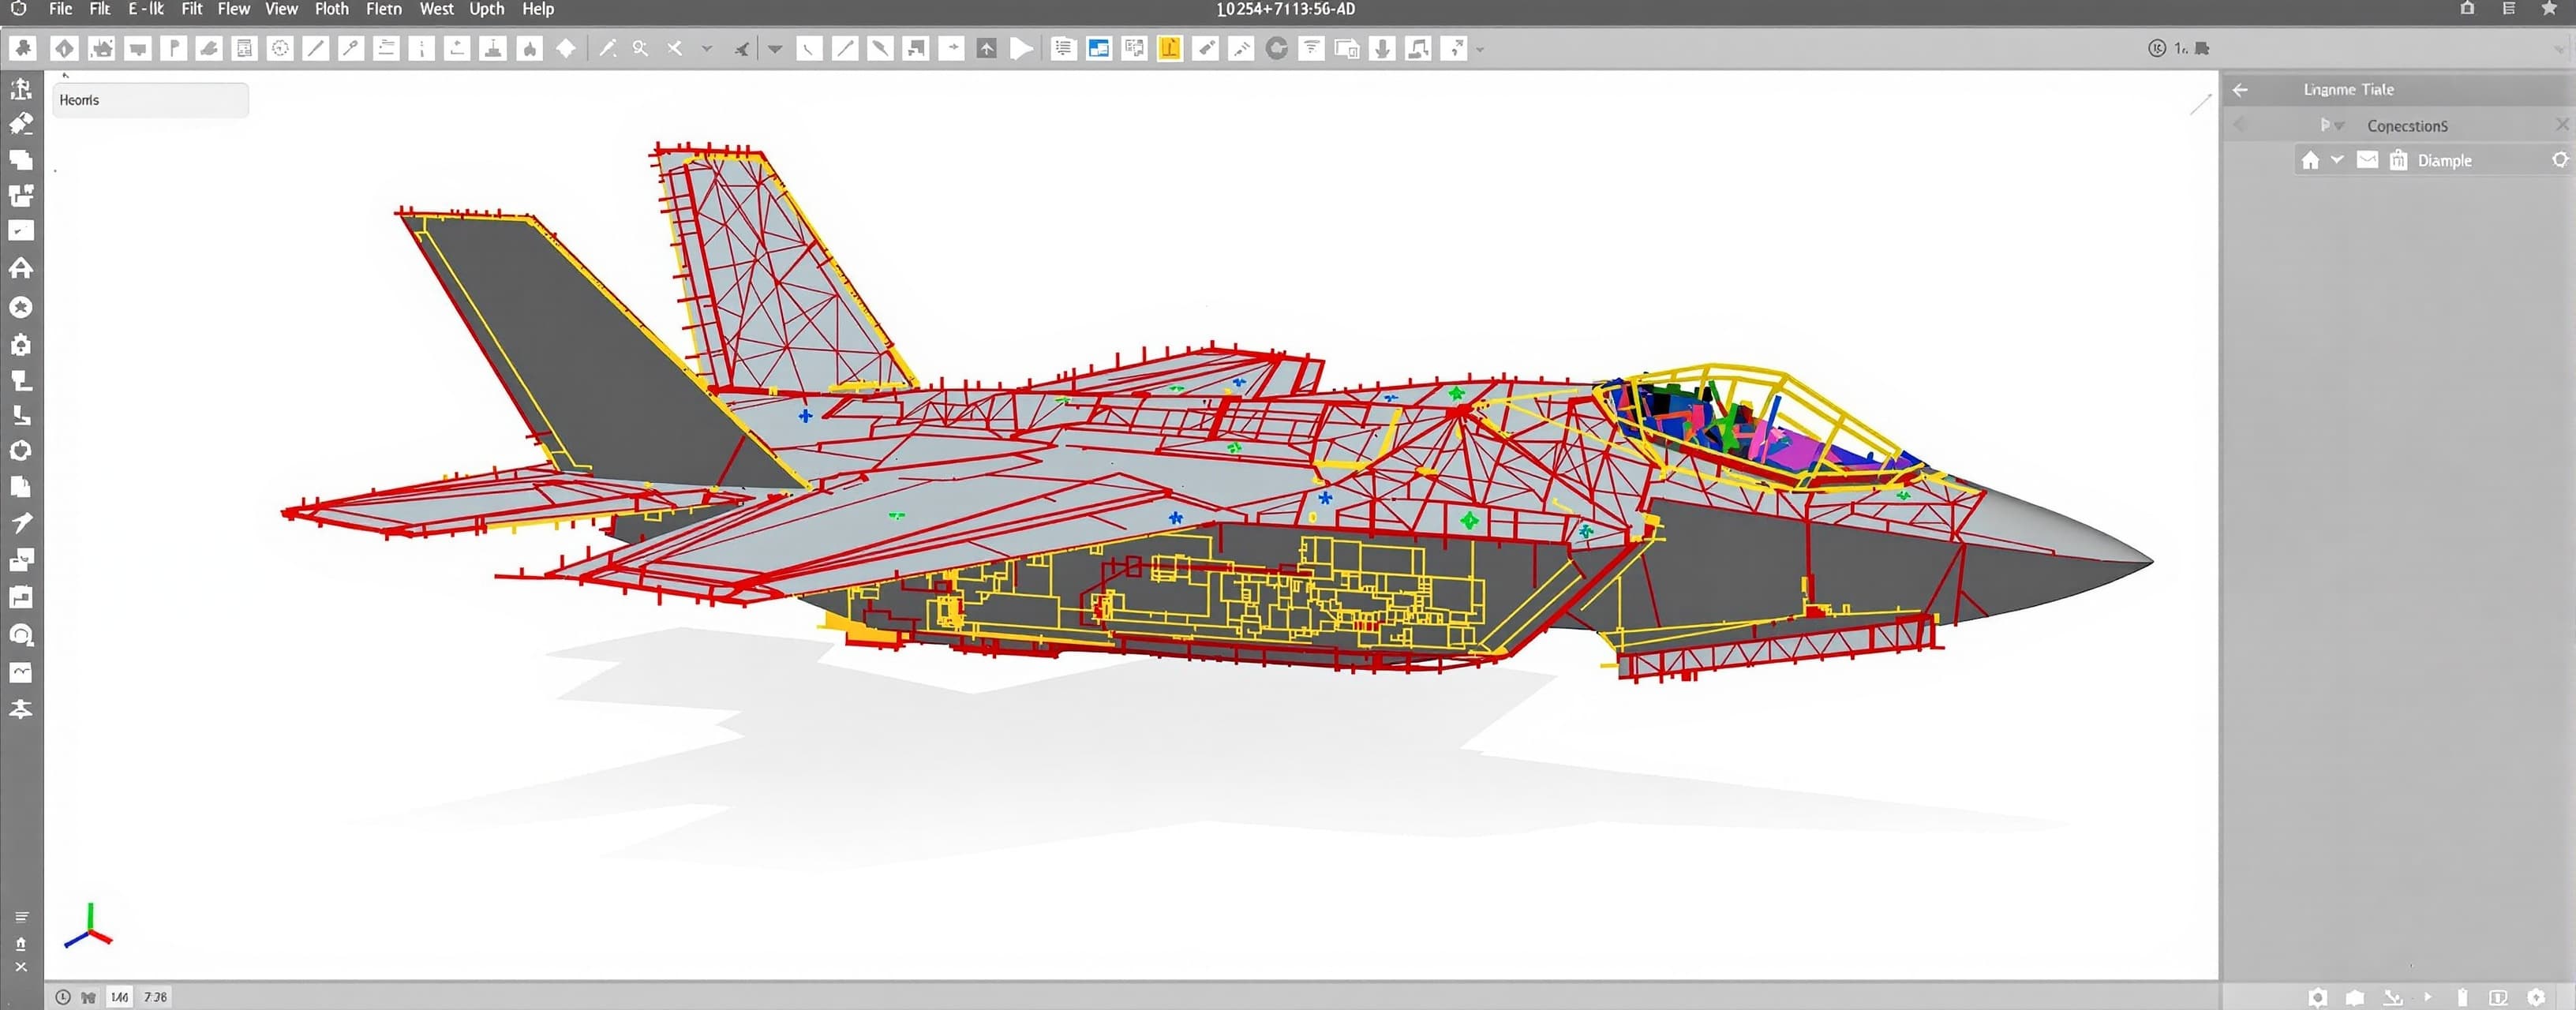Click the dark up-arrow box toolbar icon
Image resolution: width=2576 pixels, height=1010 pixels.
click(986, 48)
